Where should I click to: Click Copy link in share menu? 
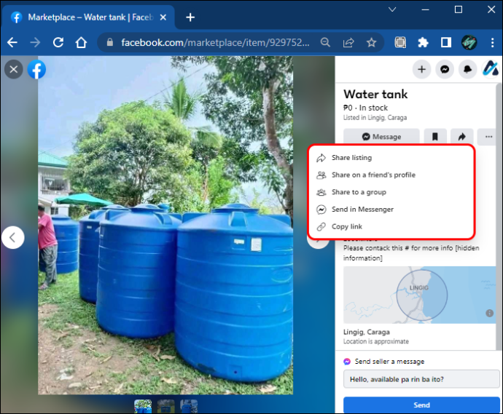click(x=346, y=227)
